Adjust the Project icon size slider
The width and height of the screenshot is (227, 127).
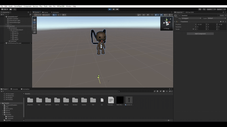tap(168, 121)
